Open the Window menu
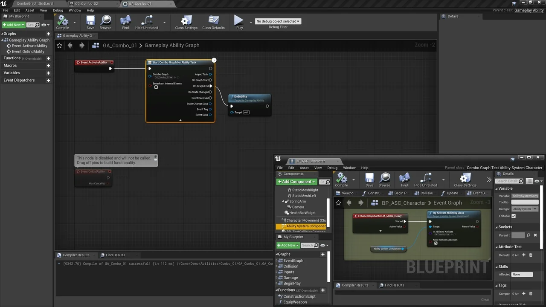Image resolution: width=546 pixels, height=307 pixels. 74,10
